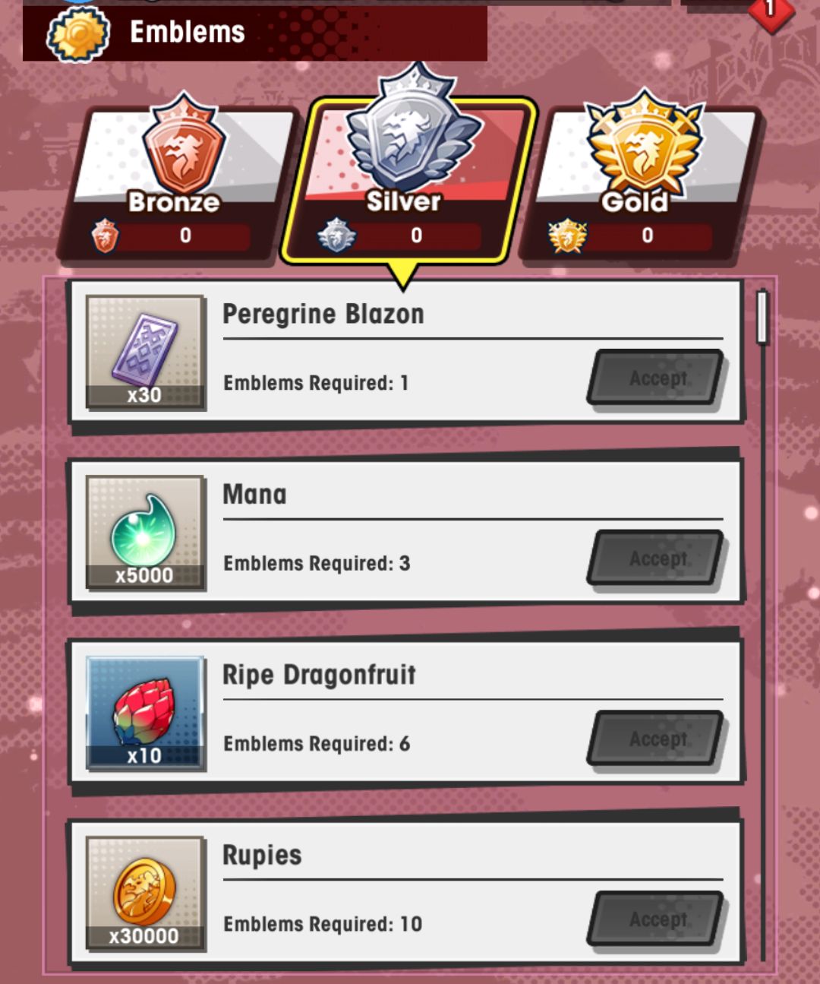Accept the Ripe Dragonfruit reward
820x984 pixels.
pyautogui.click(x=657, y=739)
